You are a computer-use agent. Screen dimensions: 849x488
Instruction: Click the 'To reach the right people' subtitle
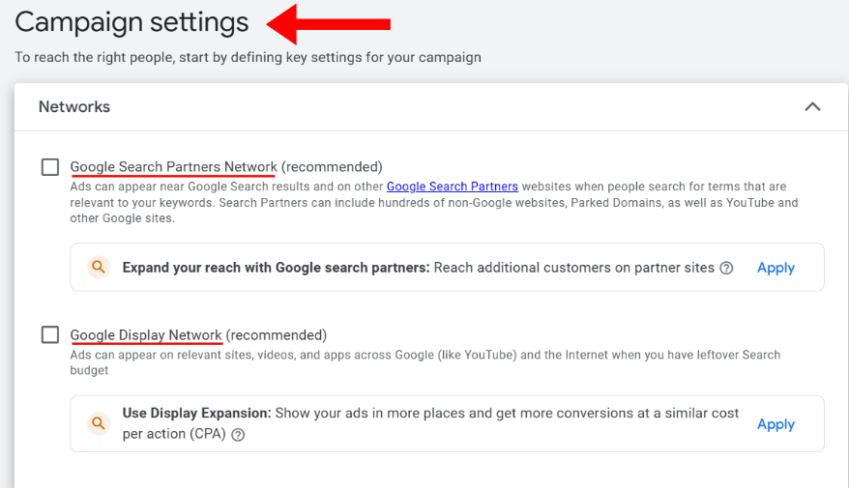click(248, 57)
